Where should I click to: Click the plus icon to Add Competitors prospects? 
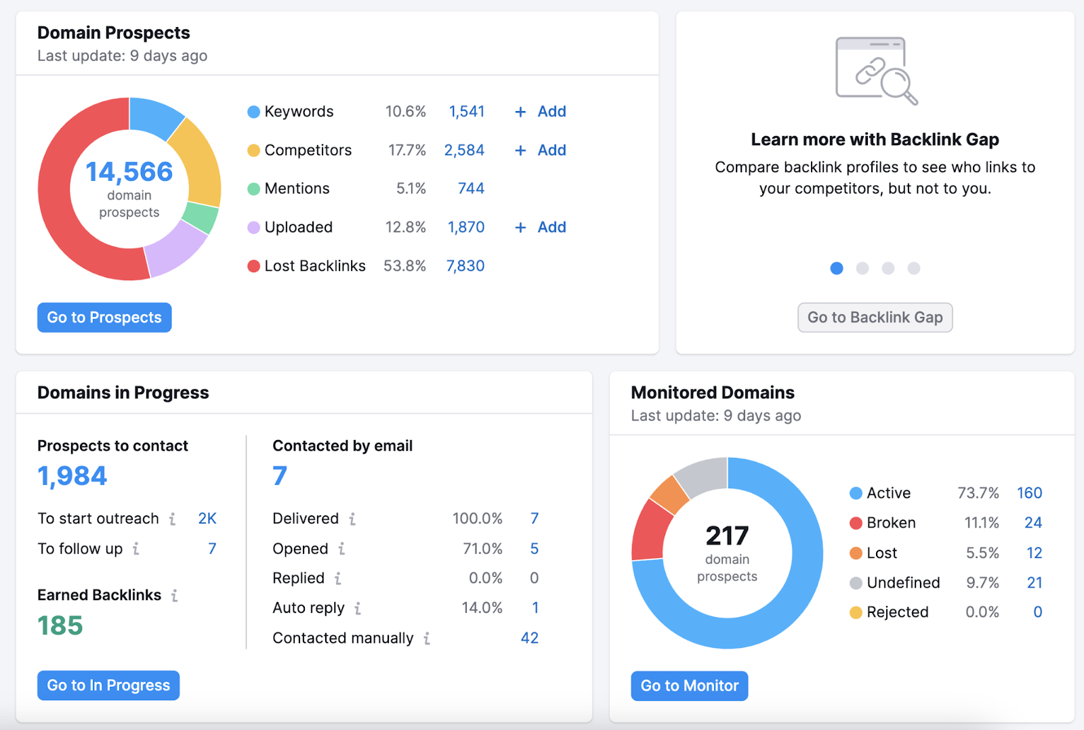coord(520,150)
